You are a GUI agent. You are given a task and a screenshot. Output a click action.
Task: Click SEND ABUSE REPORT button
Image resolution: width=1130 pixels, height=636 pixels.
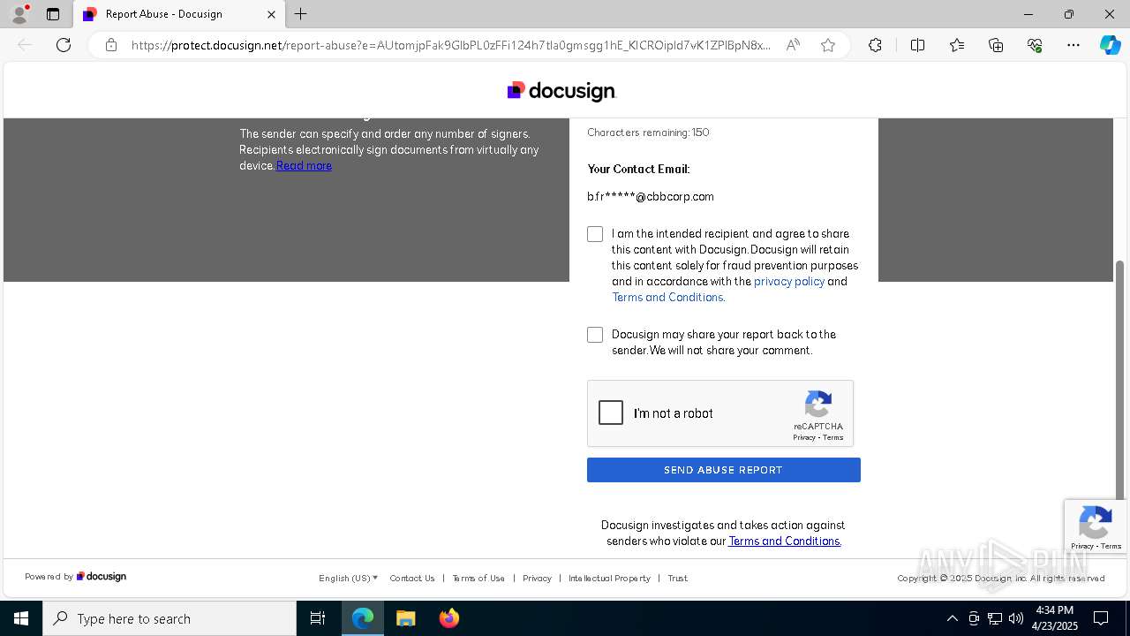tap(724, 470)
